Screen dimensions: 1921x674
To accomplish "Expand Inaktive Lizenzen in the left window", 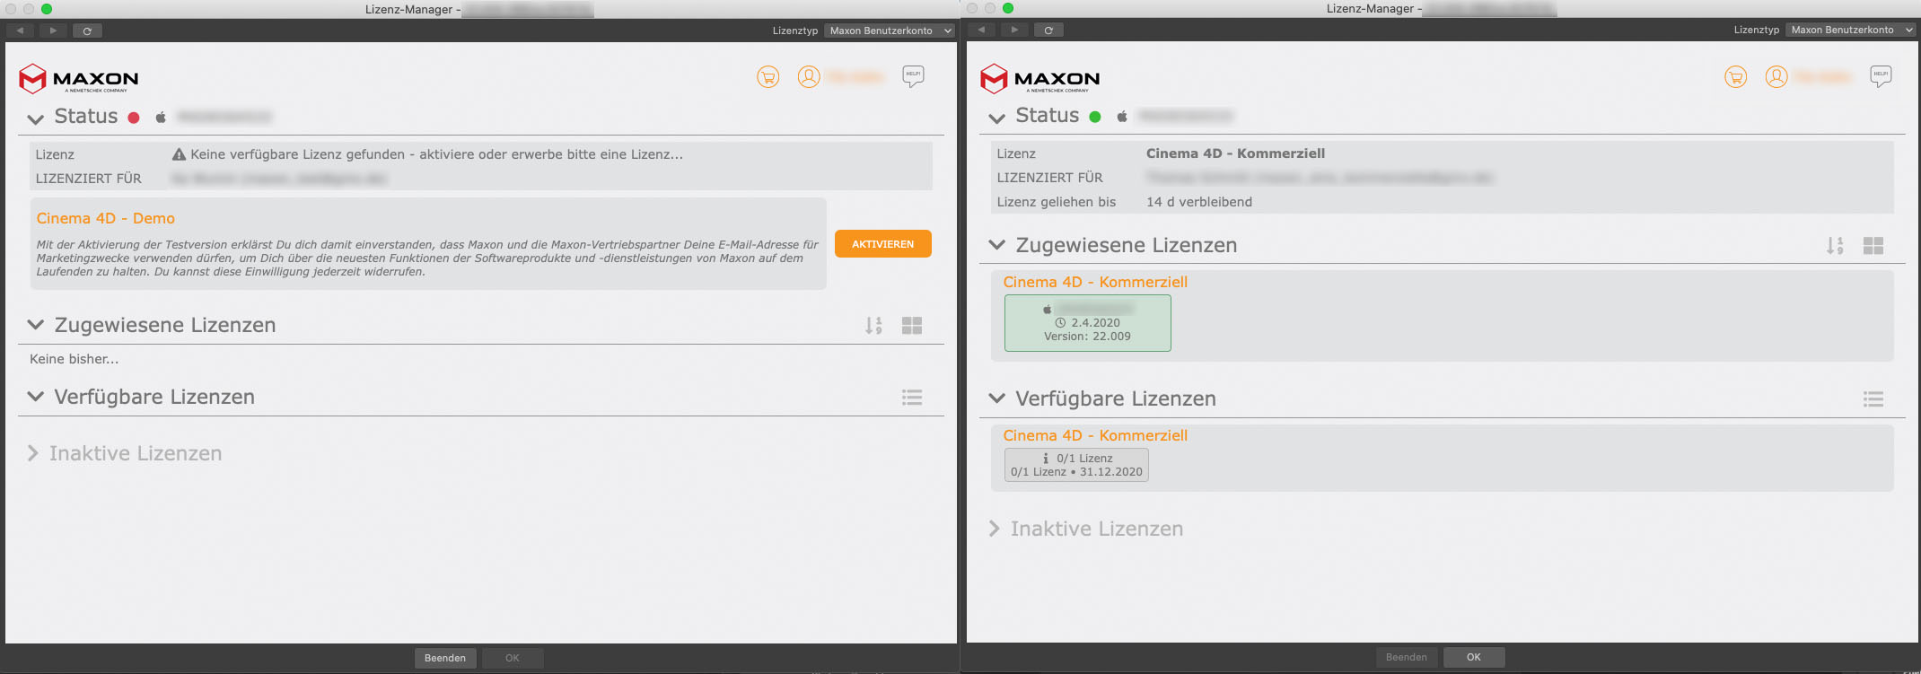I will [x=33, y=453].
